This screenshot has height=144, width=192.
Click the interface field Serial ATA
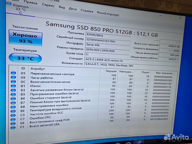108,45
